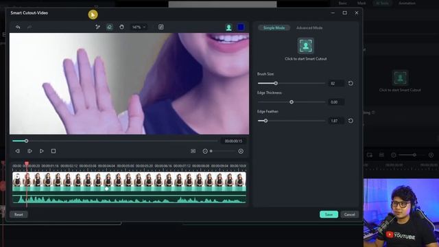The image size is (439, 247).
Task: Select the hand pan tool
Action: 121,27
